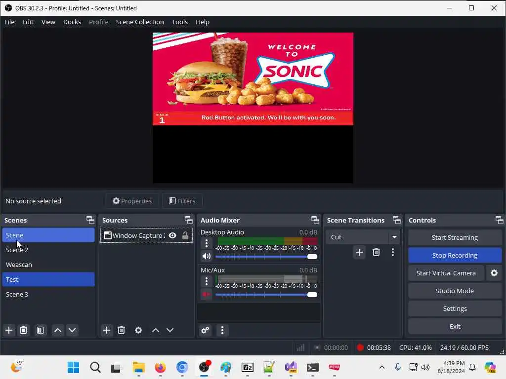The height and width of the screenshot is (379, 506).
Task: Pop out the Scenes dock
Action: coord(90,220)
